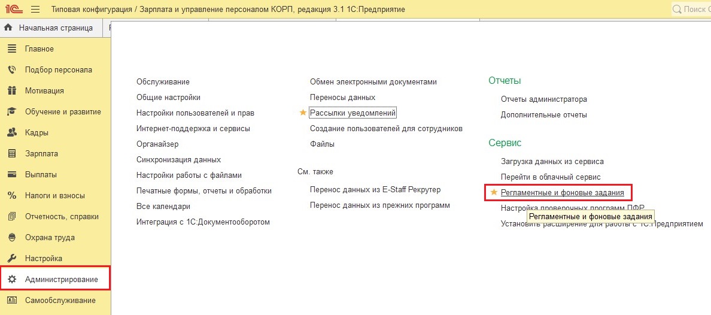Toggle favorite star next to Рассылки уведомлений
Screen dimensions: 711x315
pyautogui.click(x=303, y=112)
